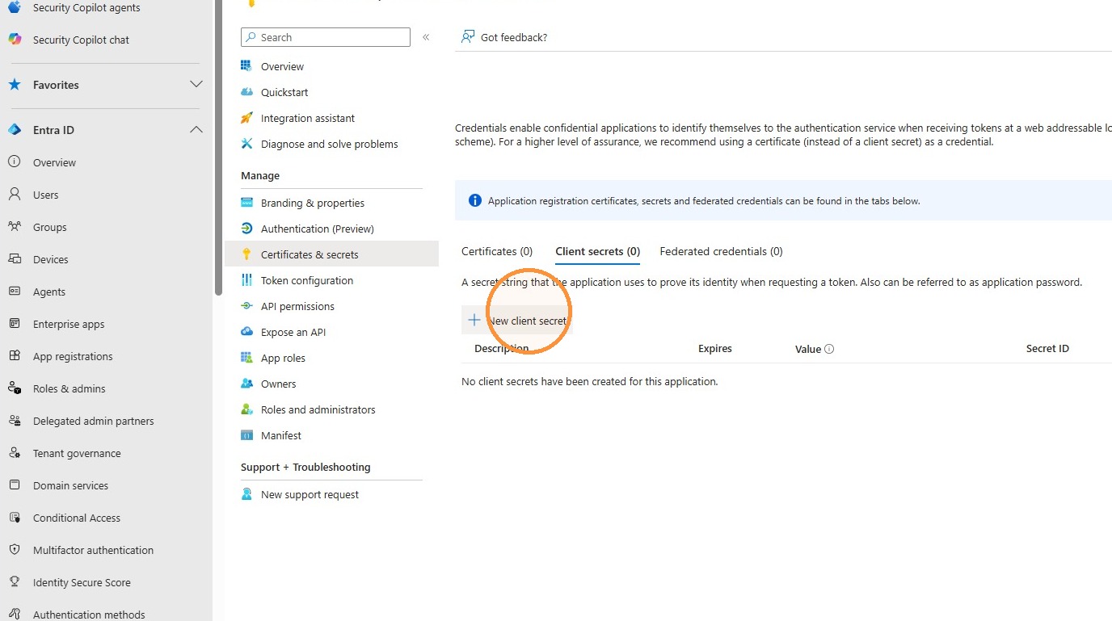This screenshot has height=621, width=1112.
Task: Click the Identity Secure Score trophy icon
Action: pyautogui.click(x=15, y=582)
